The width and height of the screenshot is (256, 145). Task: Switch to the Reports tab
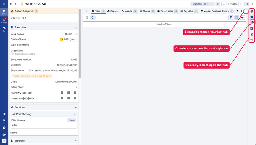(x=113, y=11)
